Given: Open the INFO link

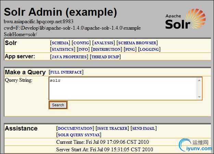Looking at the screenshot, I should [x=83, y=49].
